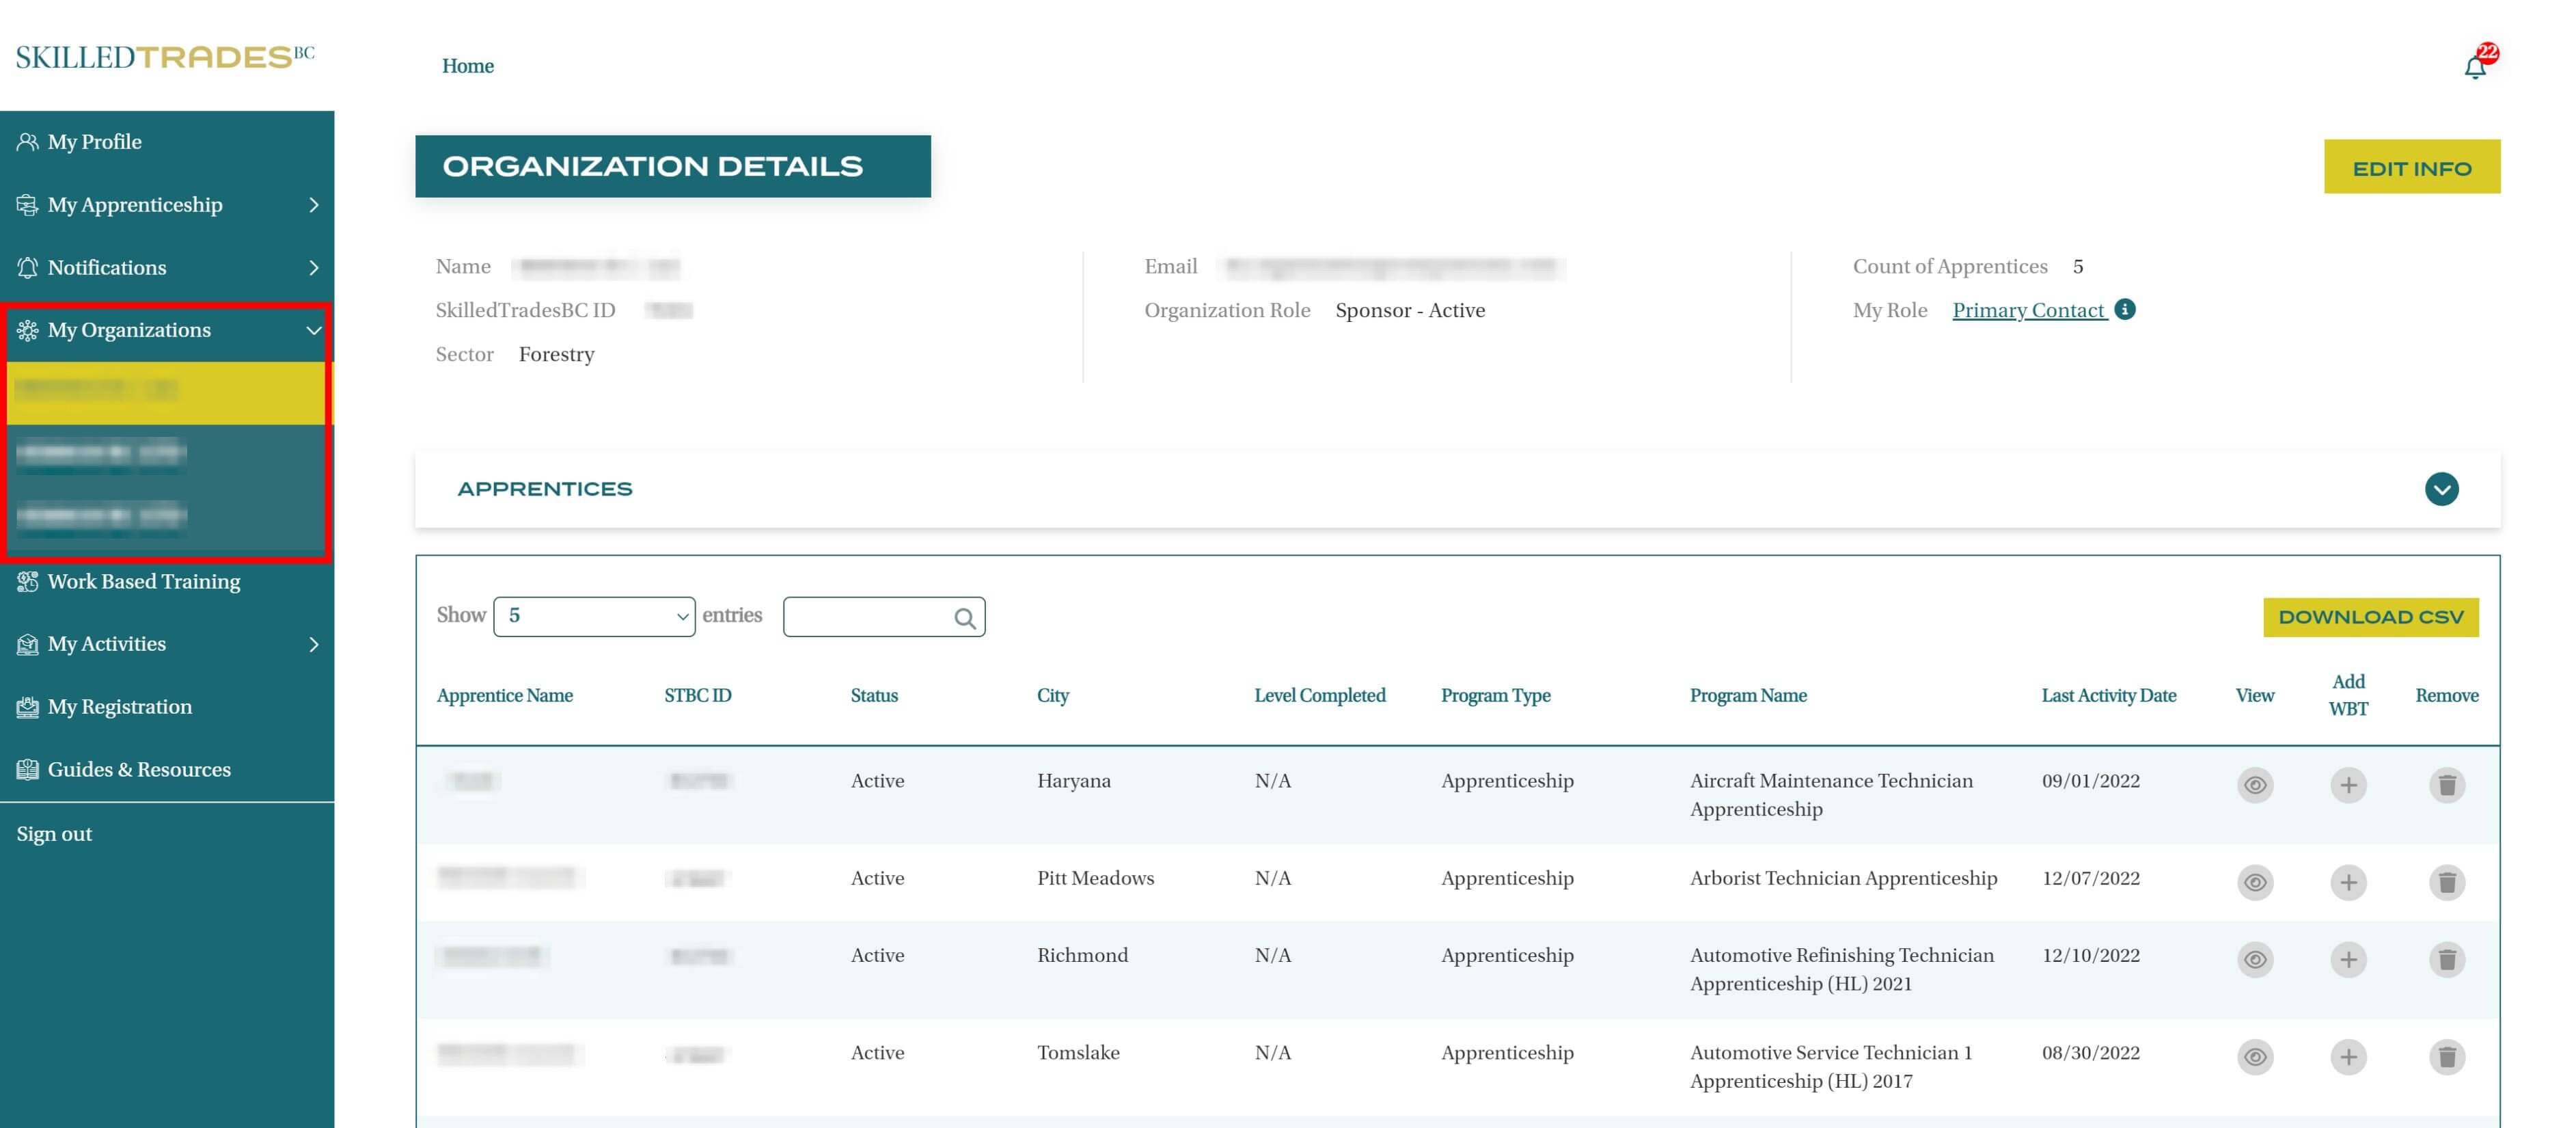The width and height of the screenshot is (2576, 1128).
Task: View the Haryana apprentice via eye icon
Action: (2254, 785)
